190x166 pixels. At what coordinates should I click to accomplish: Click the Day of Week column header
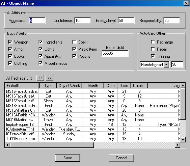(69, 86)
